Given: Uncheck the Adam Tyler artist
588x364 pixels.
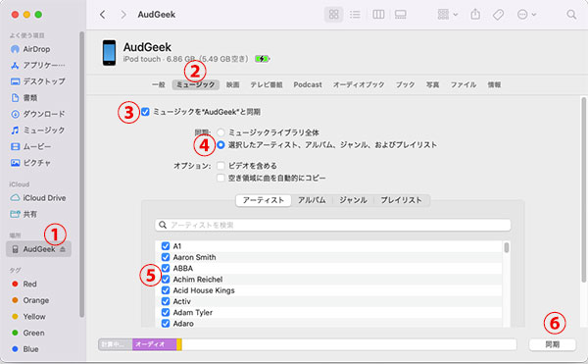Looking at the screenshot, I should point(166,312).
